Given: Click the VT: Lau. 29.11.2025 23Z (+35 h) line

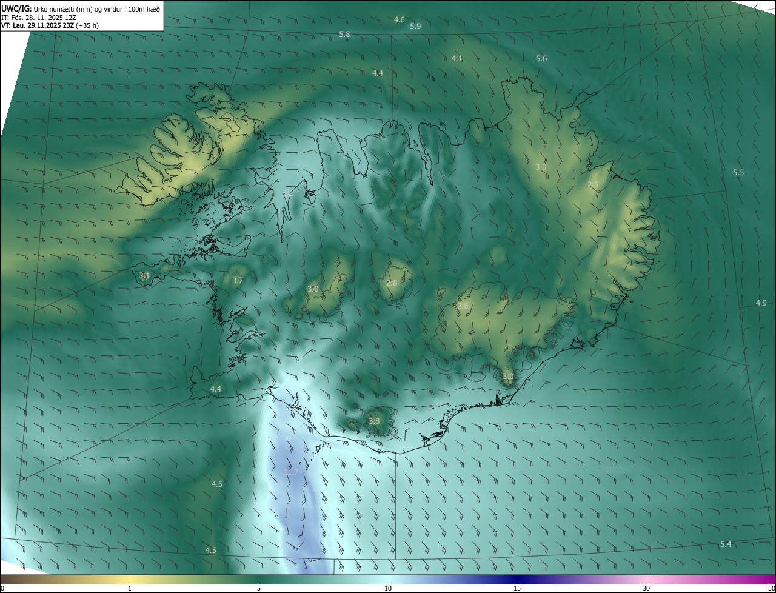Looking at the screenshot, I should [50, 26].
